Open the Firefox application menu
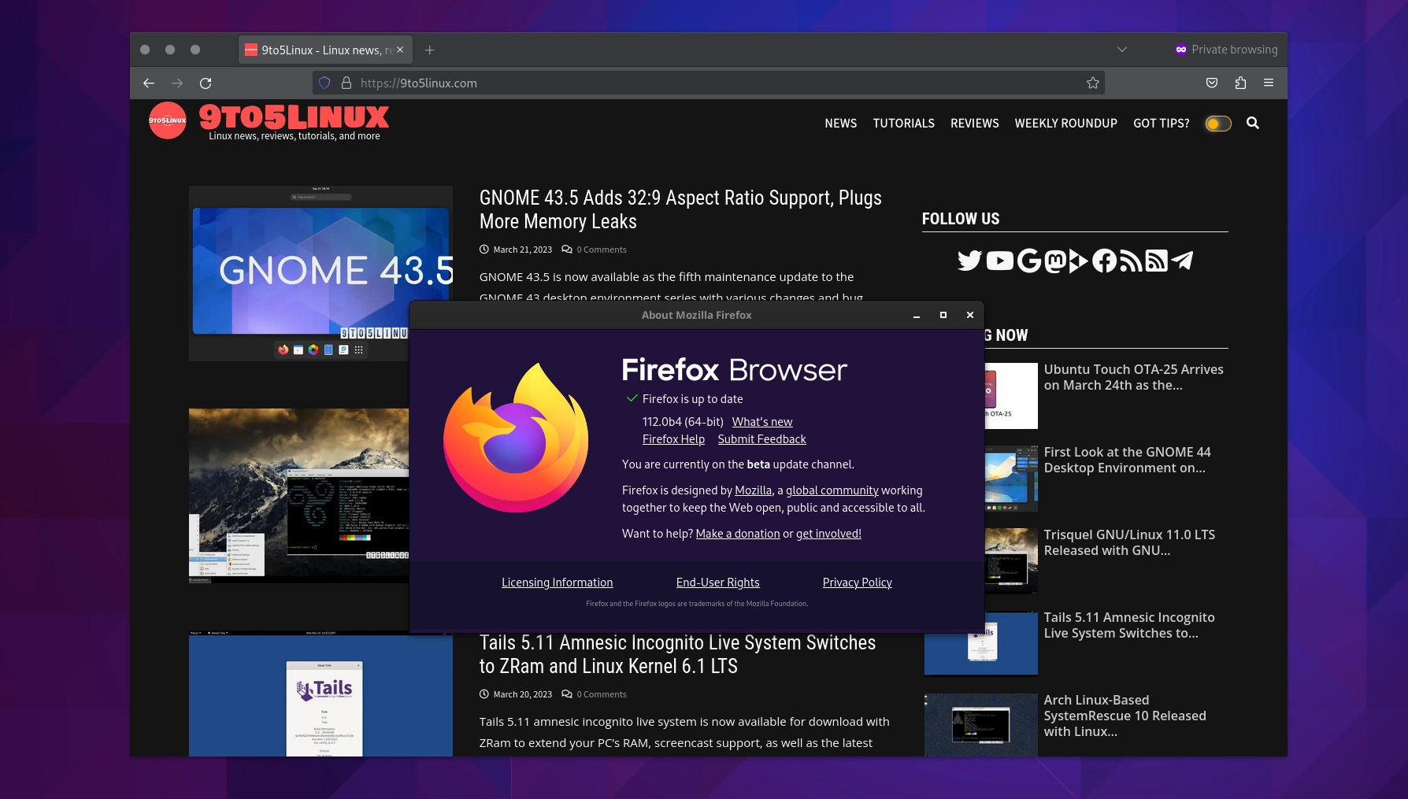The image size is (1408, 799). [1269, 83]
